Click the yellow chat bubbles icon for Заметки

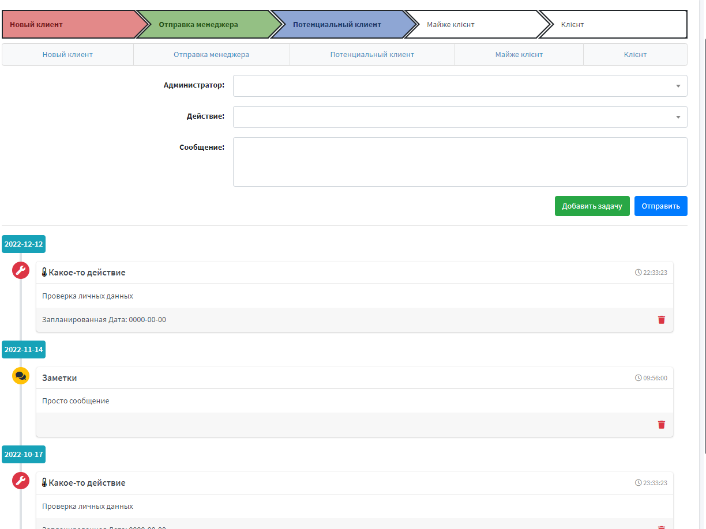pyautogui.click(x=21, y=376)
